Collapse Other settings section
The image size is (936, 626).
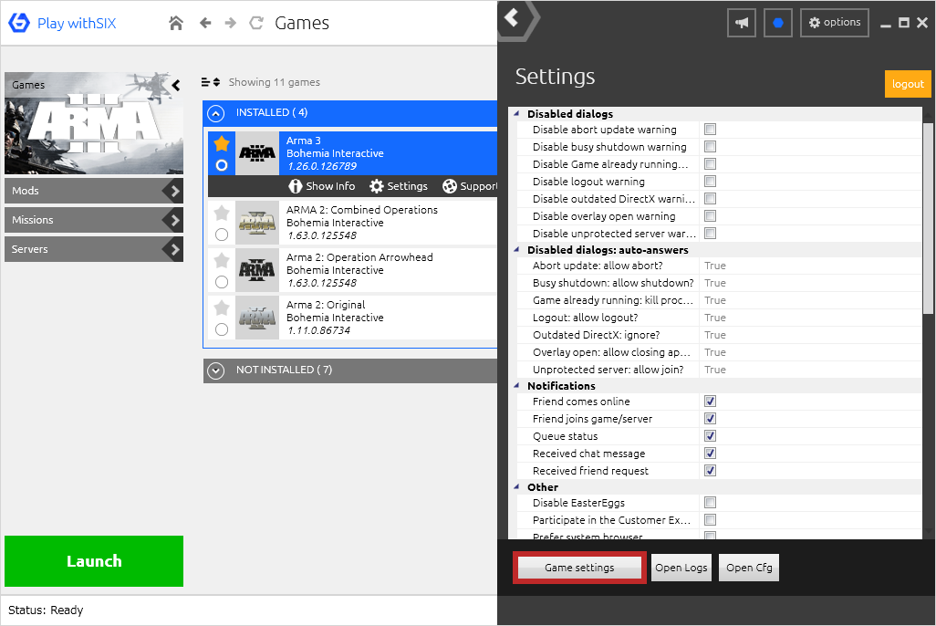point(517,486)
